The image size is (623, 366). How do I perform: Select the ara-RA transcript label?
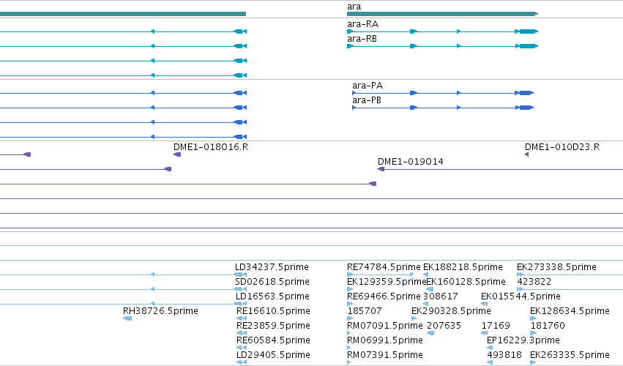(x=363, y=24)
